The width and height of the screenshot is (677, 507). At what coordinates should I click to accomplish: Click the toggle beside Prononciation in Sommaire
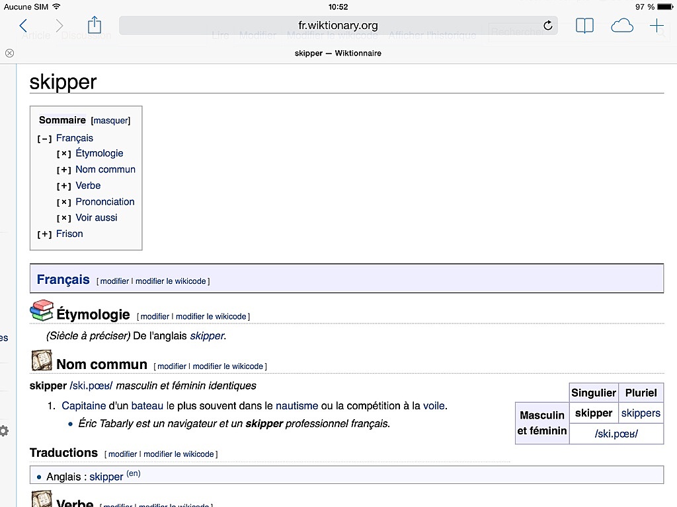64,202
